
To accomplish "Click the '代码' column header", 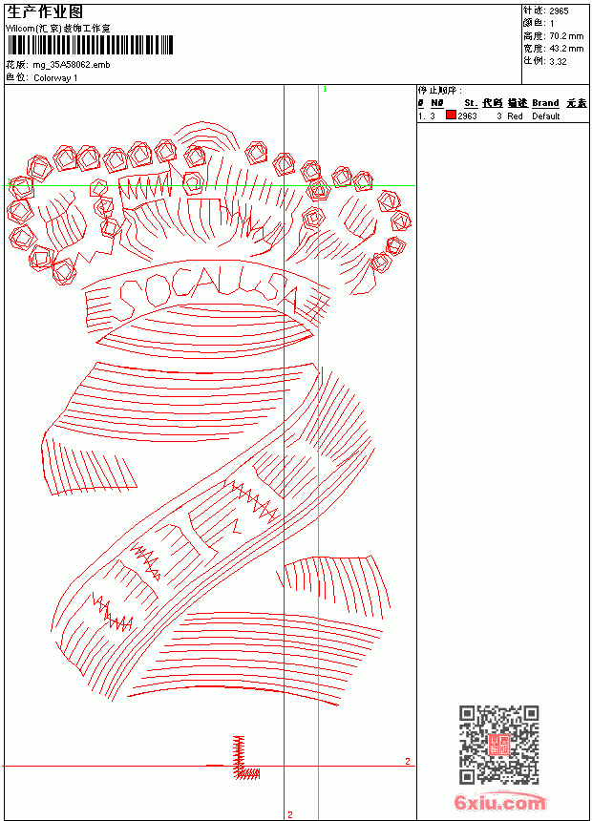I will [493, 103].
